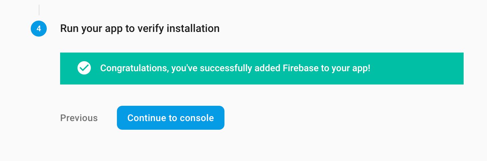Select the Congratulations message text
Image resolution: width=487 pixels, height=161 pixels.
pos(235,69)
